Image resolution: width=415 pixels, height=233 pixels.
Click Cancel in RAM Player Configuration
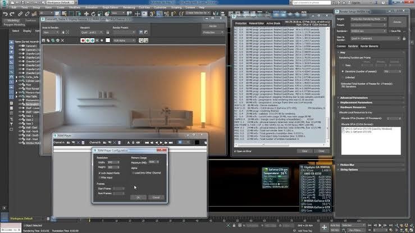(156, 197)
